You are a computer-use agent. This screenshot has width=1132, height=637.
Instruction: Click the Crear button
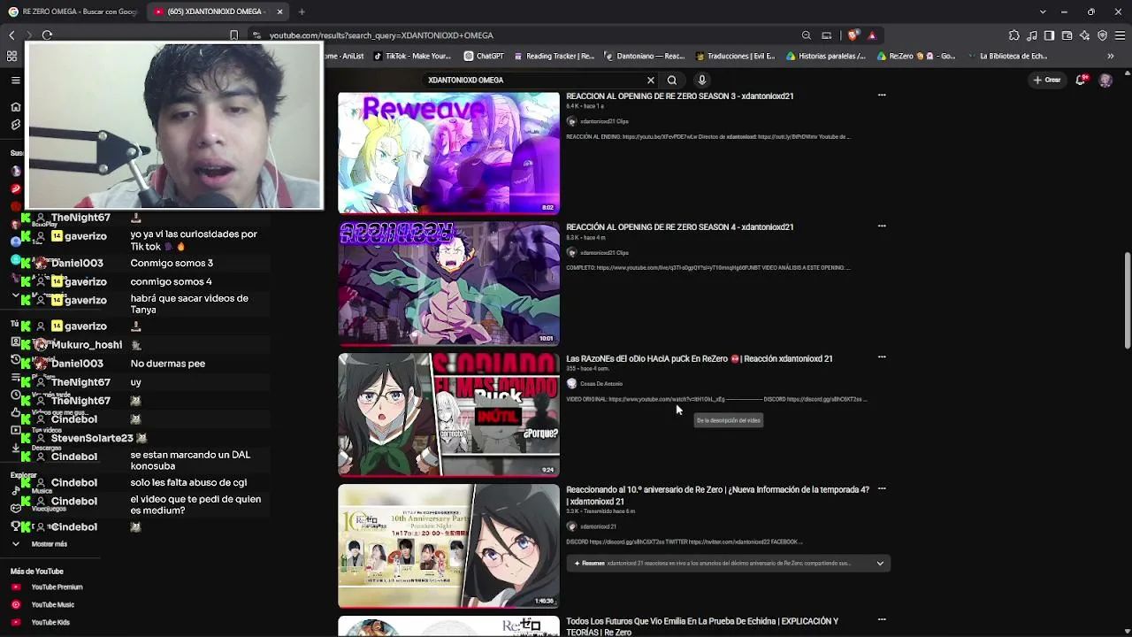point(1047,80)
